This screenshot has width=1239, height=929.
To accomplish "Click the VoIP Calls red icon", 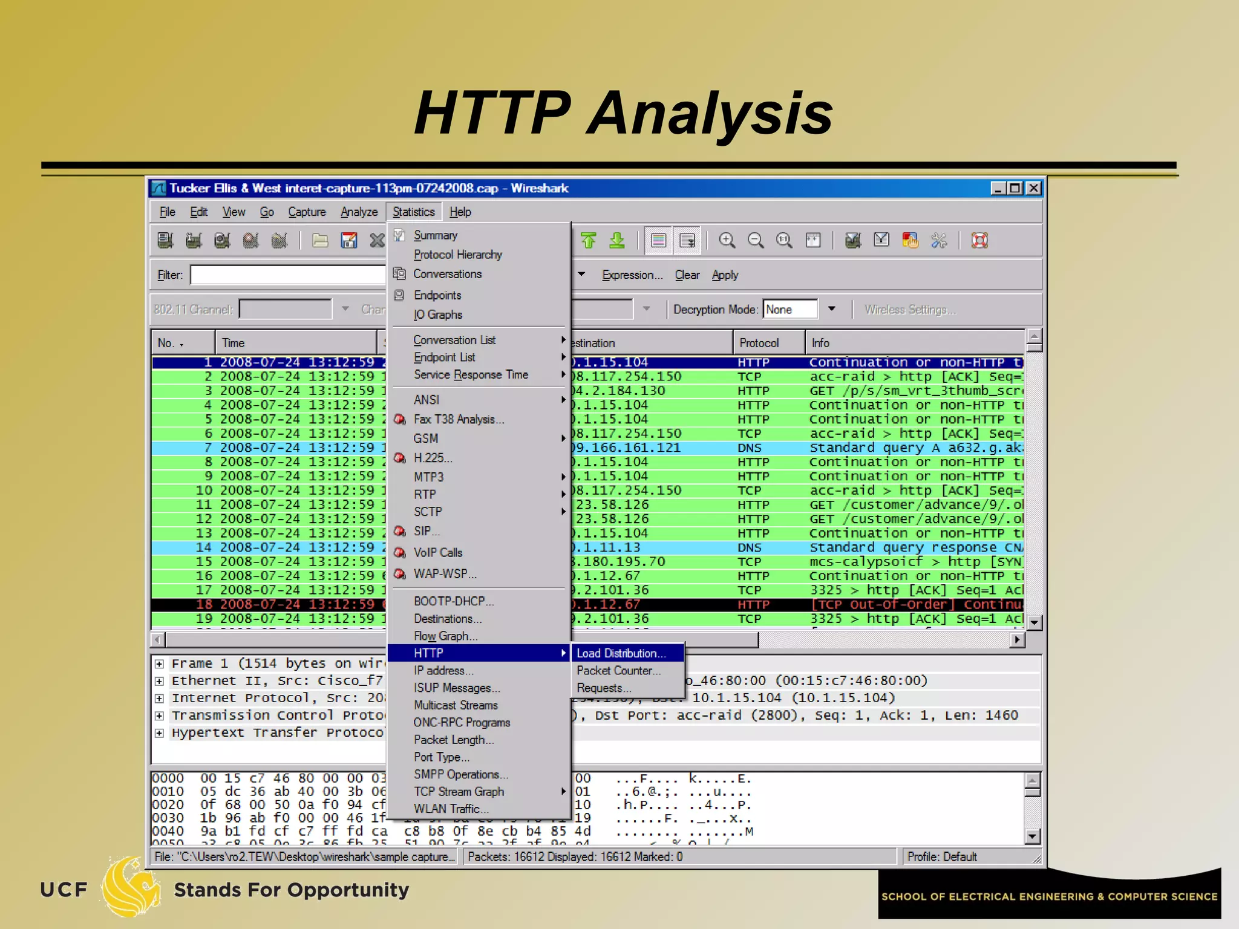I will [x=399, y=552].
